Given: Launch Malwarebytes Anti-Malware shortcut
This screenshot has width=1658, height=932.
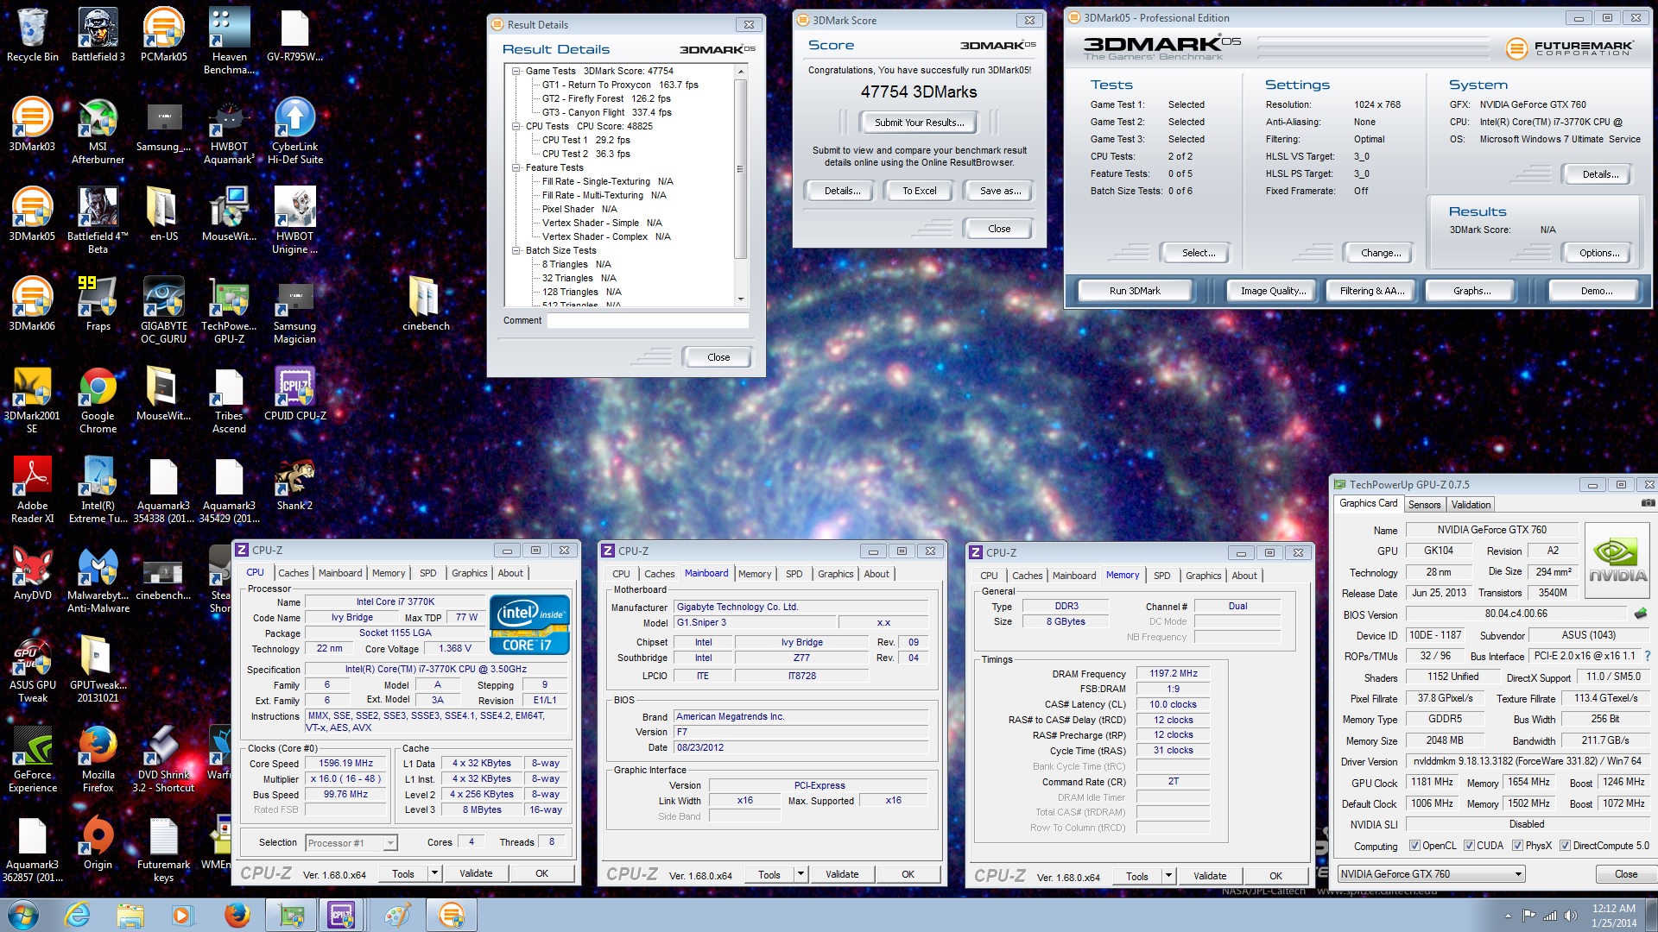Looking at the screenshot, I should [x=98, y=579].
